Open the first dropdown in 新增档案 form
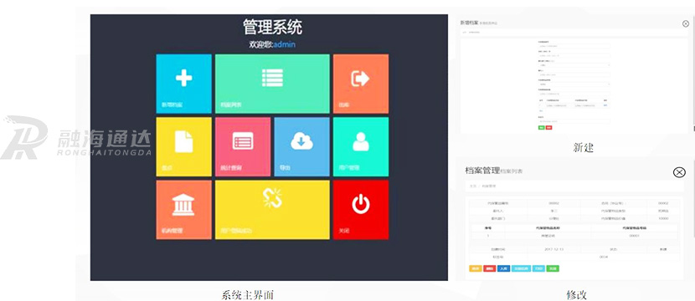 point(574,65)
